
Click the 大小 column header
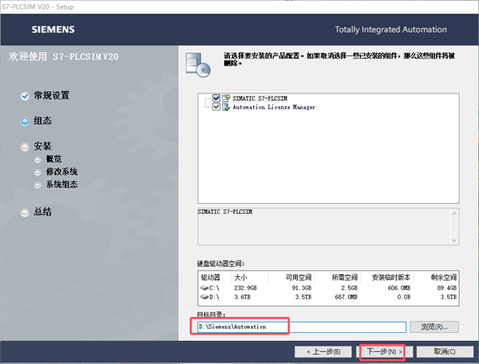point(241,278)
